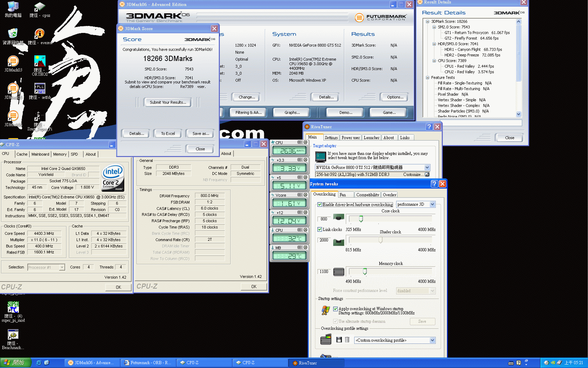Screen dimensions: 588x368
Task: Click the save overclocking profile floppy icon
Action: coord(339,340)
